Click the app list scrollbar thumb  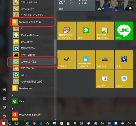[55, 52]
